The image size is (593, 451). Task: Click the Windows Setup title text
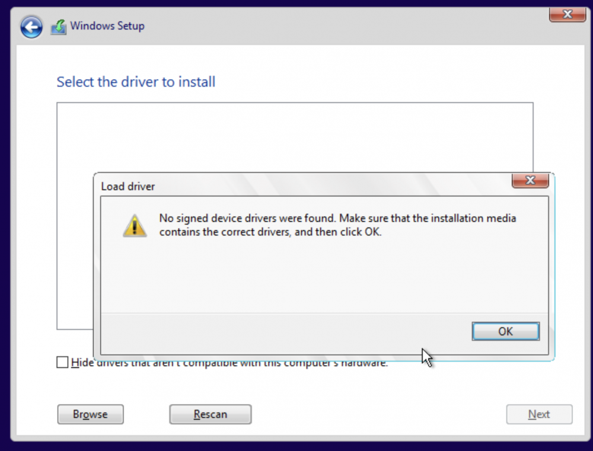(107, 25)
